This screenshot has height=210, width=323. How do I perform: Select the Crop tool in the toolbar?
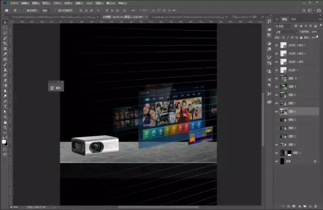[x=5, y=43]
